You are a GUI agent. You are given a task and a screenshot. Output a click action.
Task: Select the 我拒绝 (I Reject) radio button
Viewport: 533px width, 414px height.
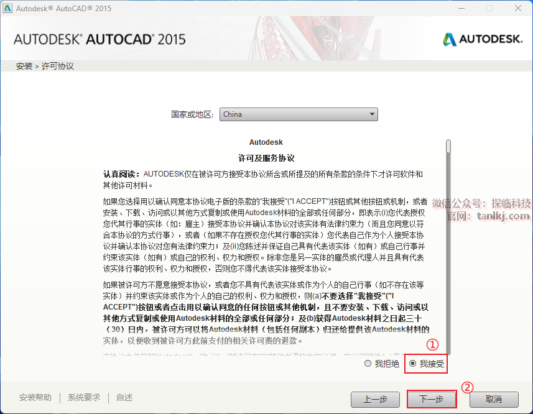pyautogui.click(x=368, y=364)
